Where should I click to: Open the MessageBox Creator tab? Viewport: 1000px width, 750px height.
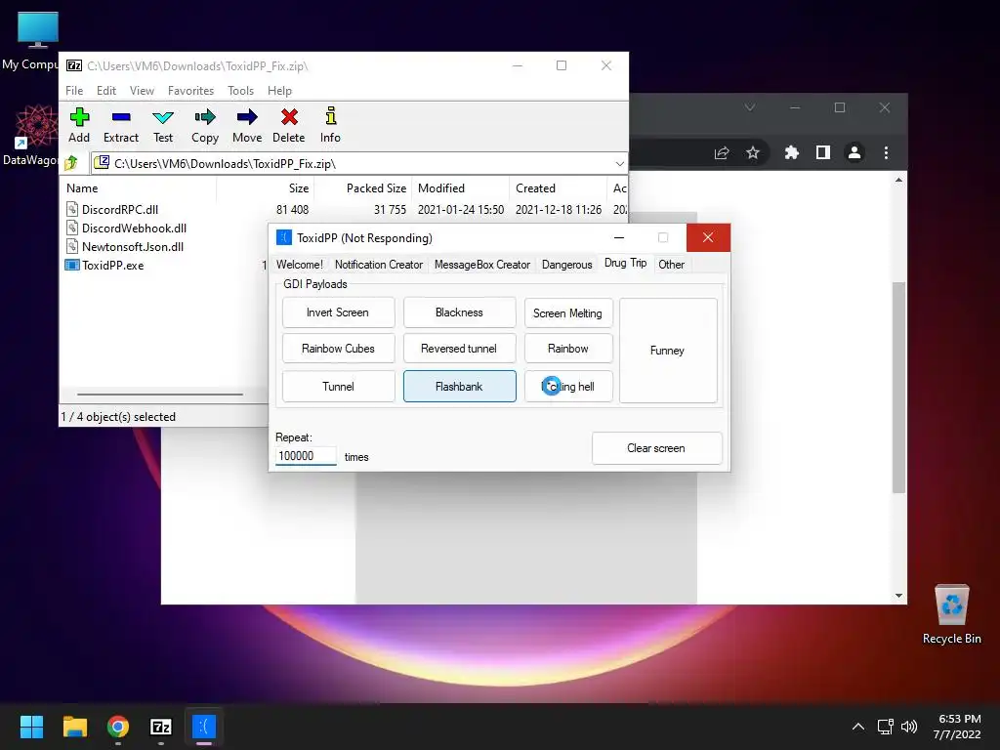click(482, 264)
